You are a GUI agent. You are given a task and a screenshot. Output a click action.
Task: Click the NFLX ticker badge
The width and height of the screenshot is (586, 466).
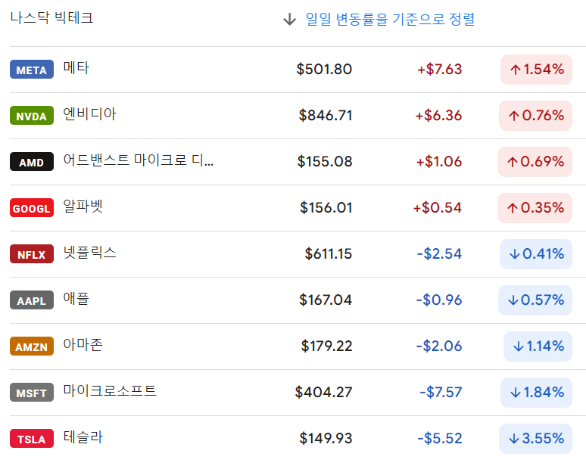click(x=31, y=254)
